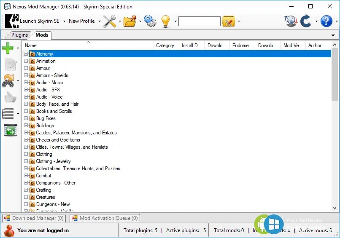Screen dimensions: 340x238
Task: Open dropdown arrow next to list icon
Action: (x=18, y=114)
